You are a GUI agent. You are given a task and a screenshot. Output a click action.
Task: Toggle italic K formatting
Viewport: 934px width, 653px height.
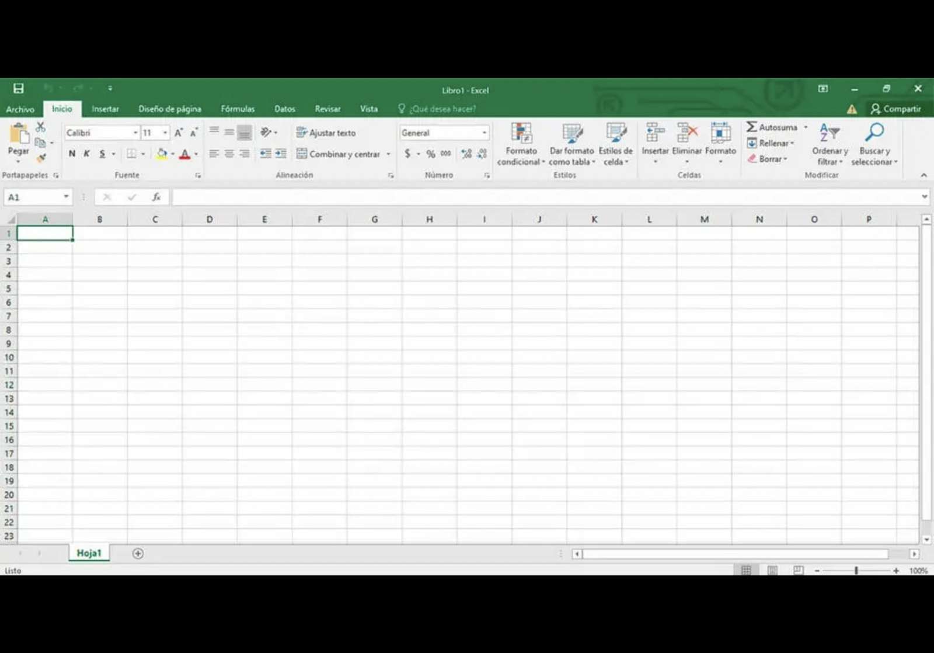coord(86,154)
